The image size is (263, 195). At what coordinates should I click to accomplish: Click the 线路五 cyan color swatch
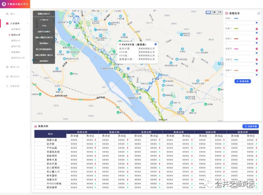click(236, 60)
